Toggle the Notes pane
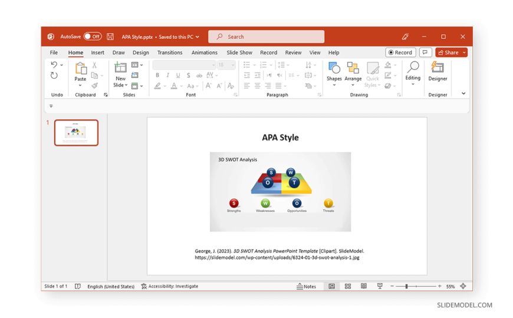Image resolution: width=513 pixels, height=318 pixels. 306,286
